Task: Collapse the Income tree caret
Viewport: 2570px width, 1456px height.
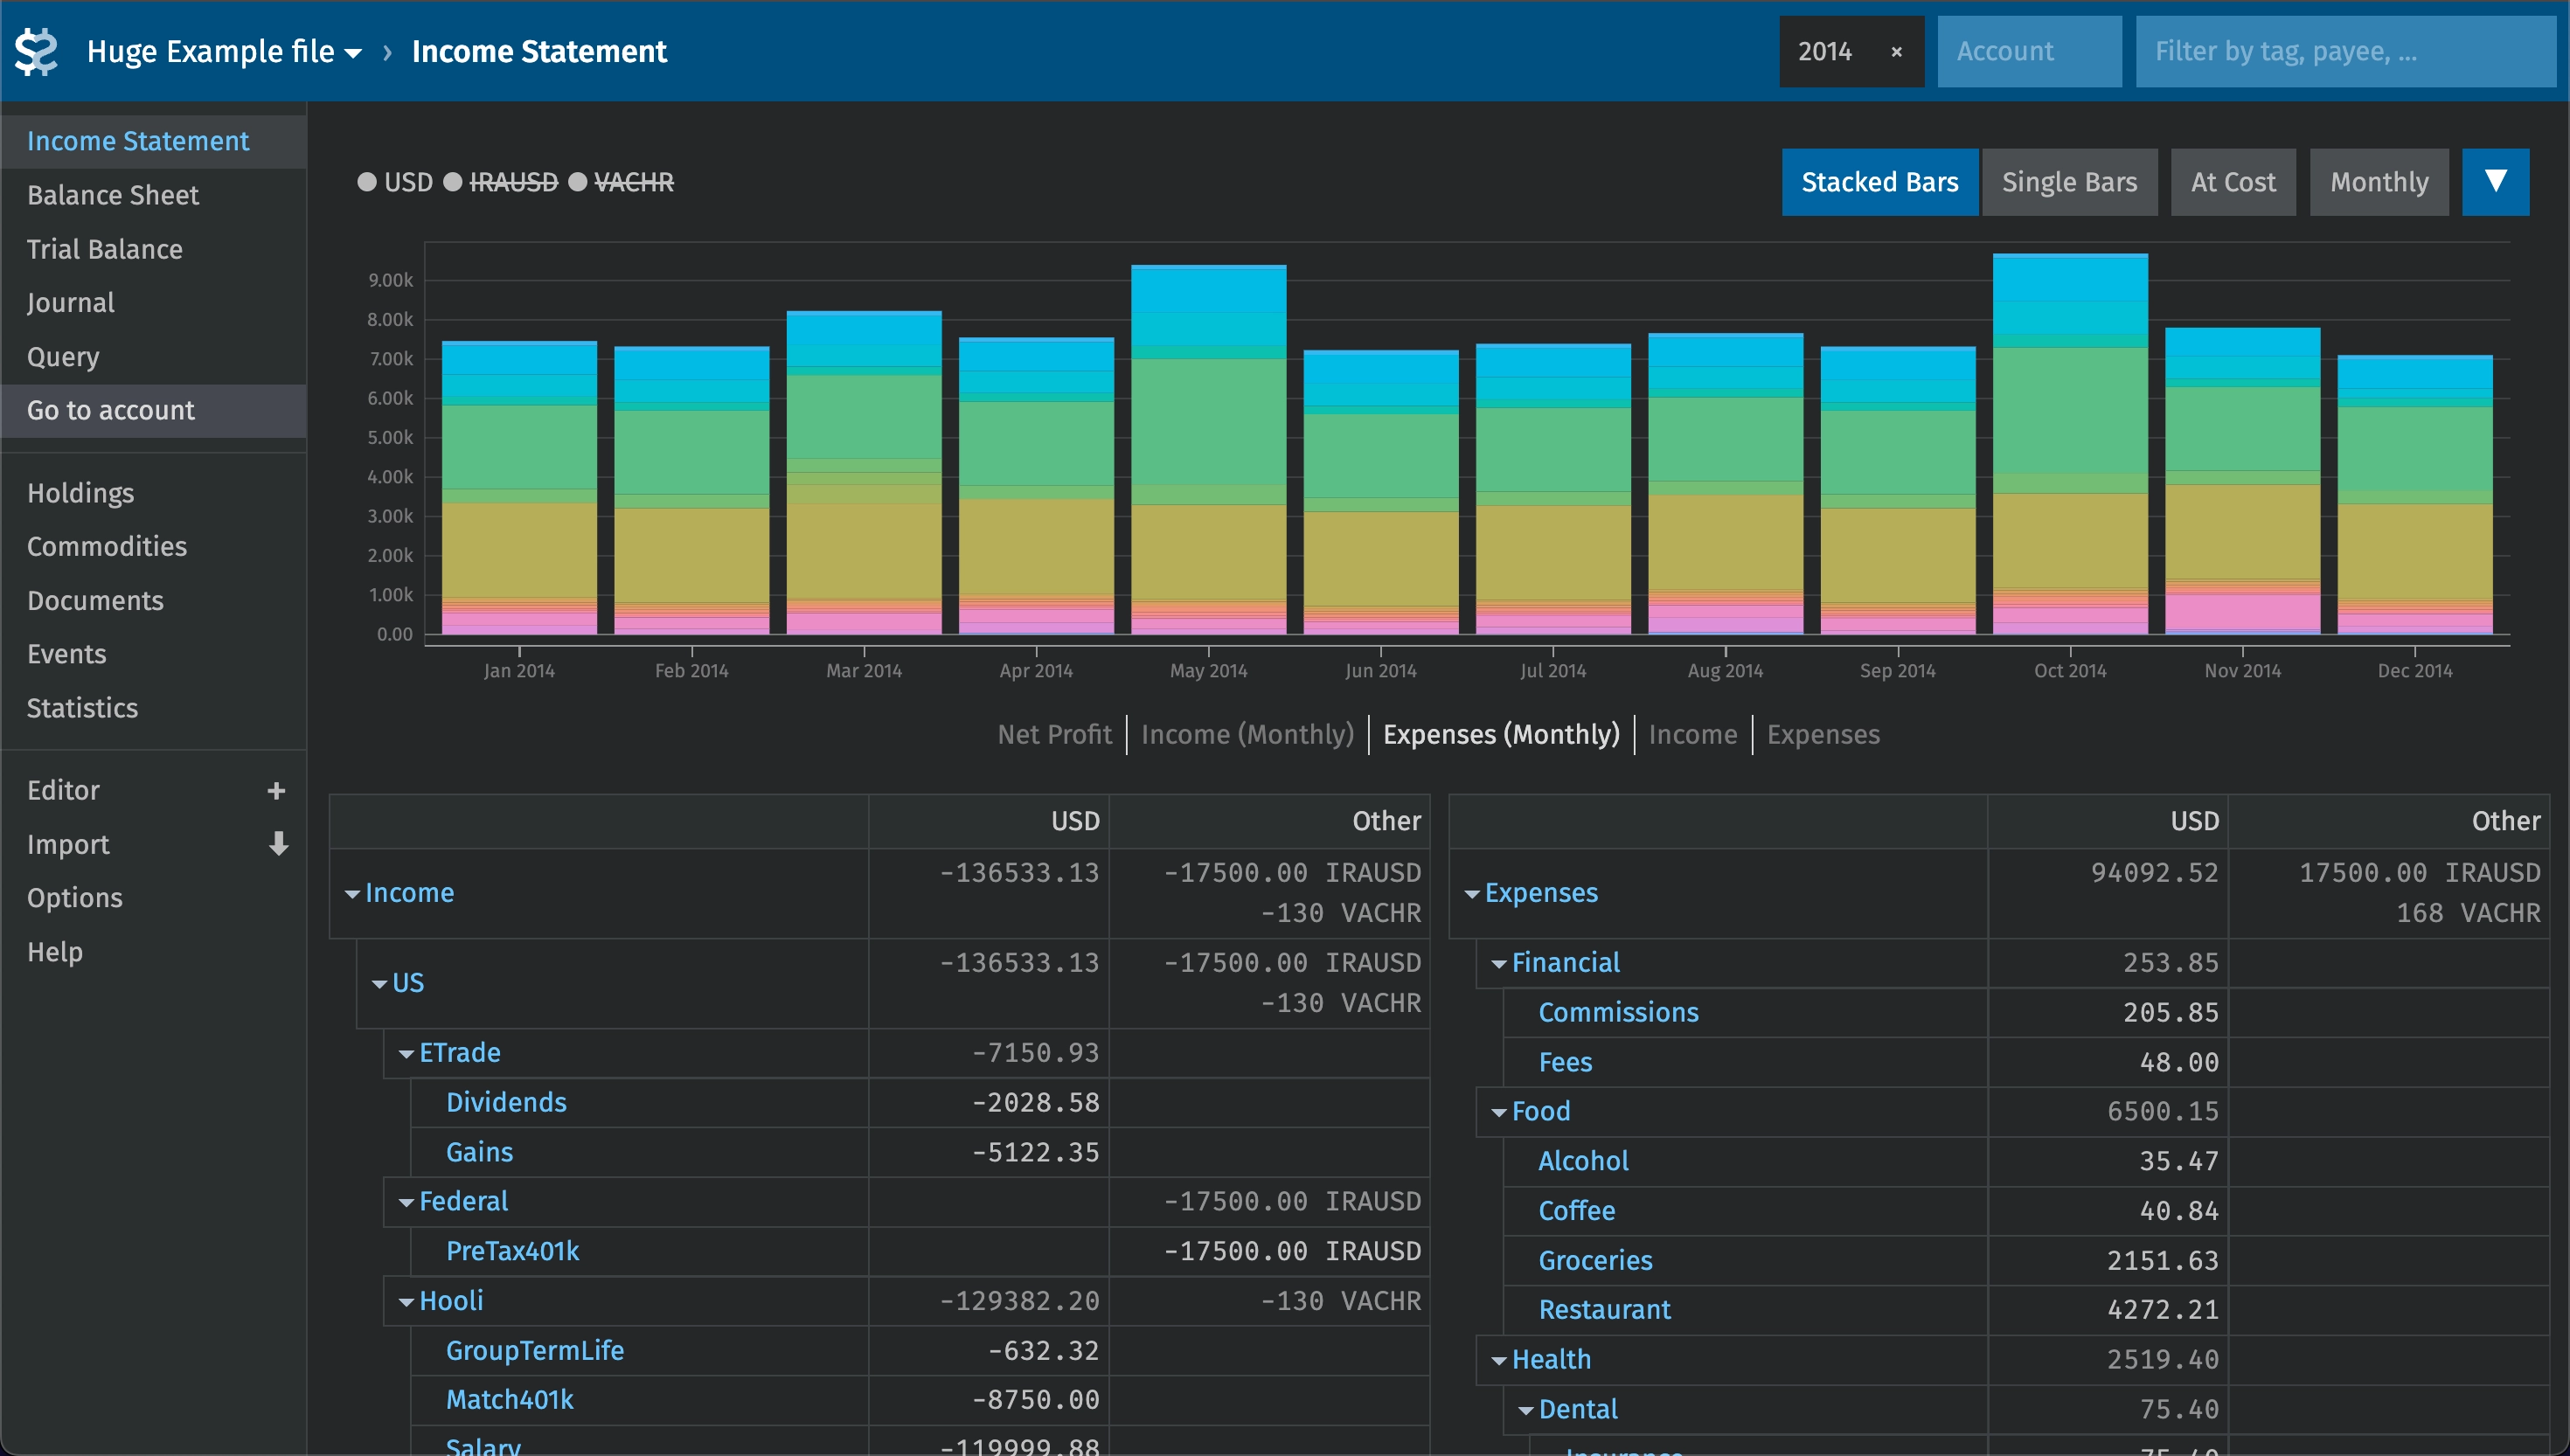Action: tap(352, 894)
